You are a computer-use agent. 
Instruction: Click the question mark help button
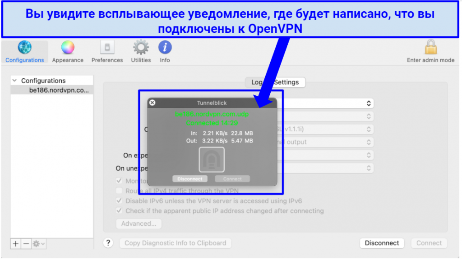pos(108,243)
